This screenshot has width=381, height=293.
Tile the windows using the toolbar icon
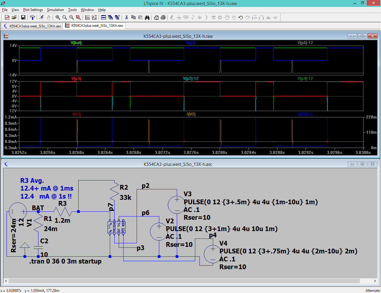point(104,18)
